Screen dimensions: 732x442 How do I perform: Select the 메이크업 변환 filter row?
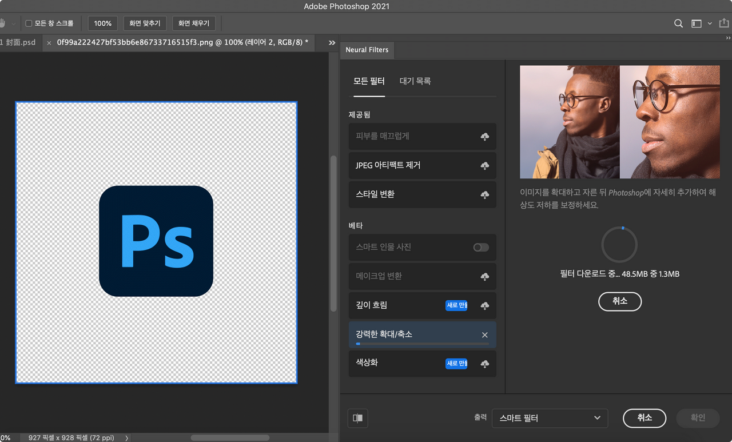pyautogui.click(x=423, y=276)
